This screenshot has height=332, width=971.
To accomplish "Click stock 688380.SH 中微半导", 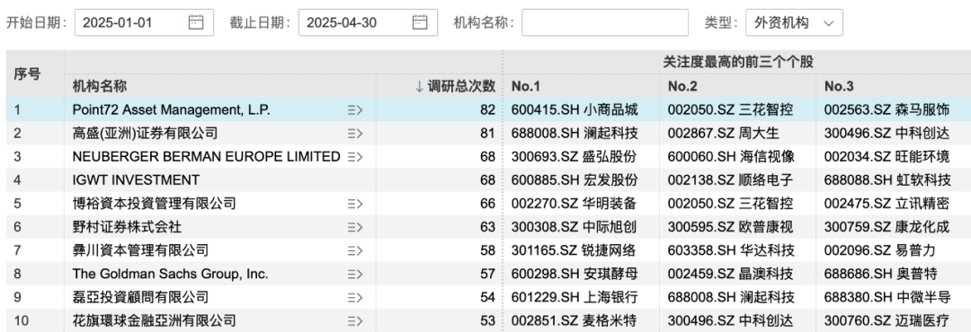I will point(887,297).
